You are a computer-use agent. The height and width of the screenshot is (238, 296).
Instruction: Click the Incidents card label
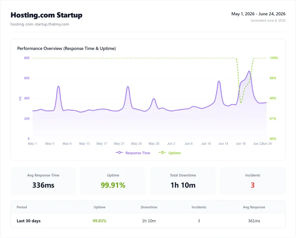[x=253, y=175]
